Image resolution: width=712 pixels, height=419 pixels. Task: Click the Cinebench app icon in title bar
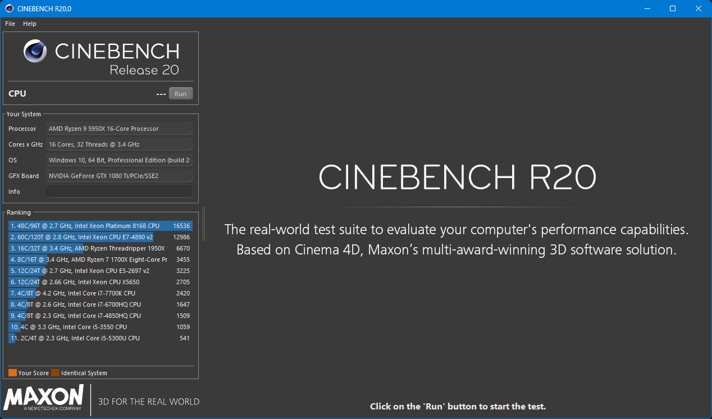[x=9, y=8]
